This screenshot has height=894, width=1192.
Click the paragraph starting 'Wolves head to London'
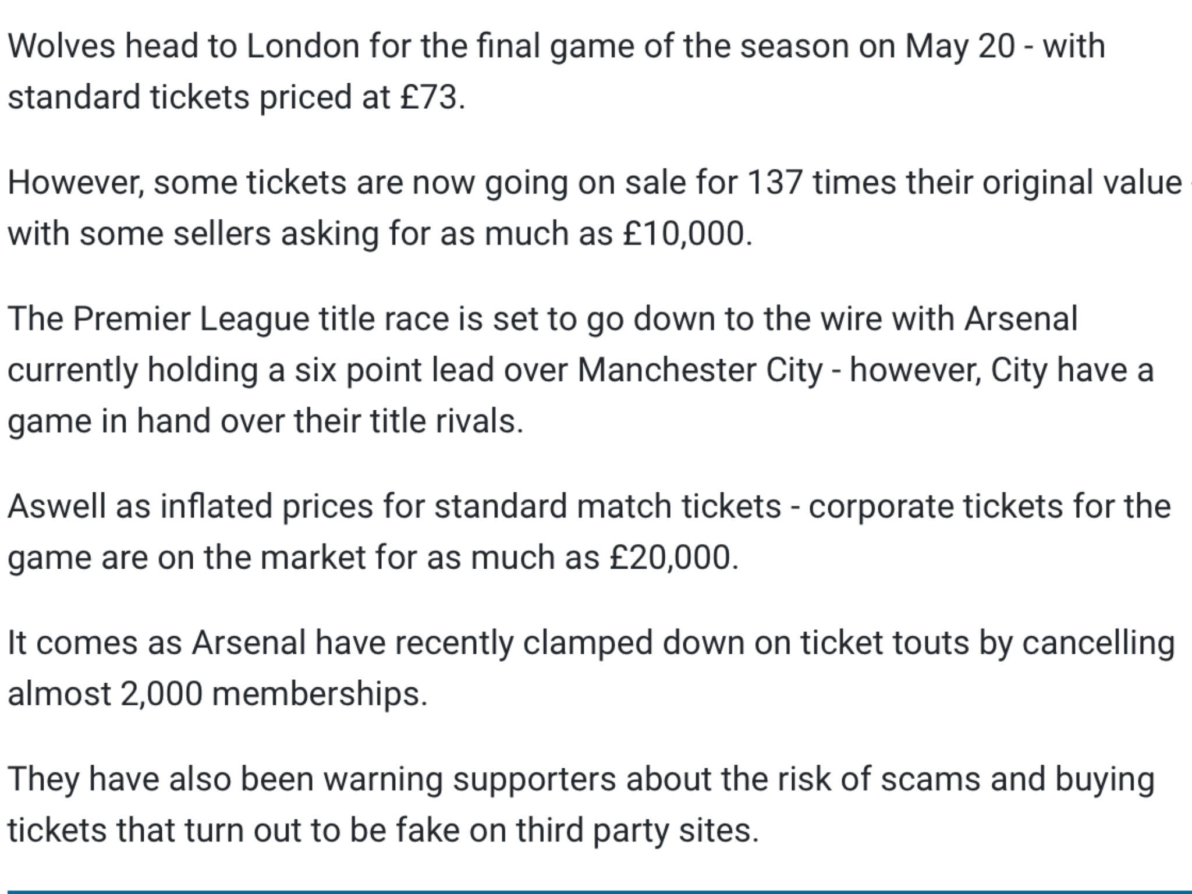[556, 71]
